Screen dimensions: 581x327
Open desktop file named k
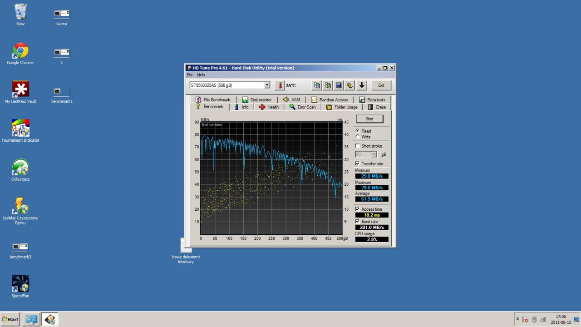[62, 56]
